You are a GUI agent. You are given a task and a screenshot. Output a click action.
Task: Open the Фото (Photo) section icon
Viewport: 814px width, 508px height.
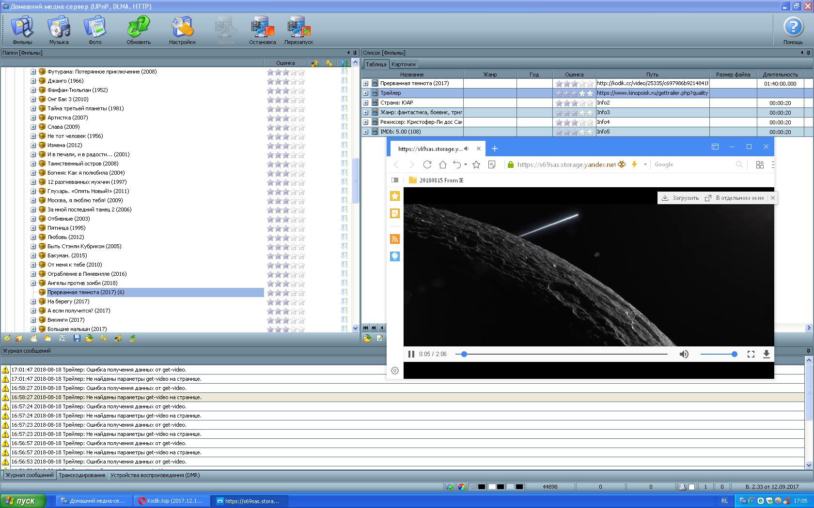click(95, 30)
